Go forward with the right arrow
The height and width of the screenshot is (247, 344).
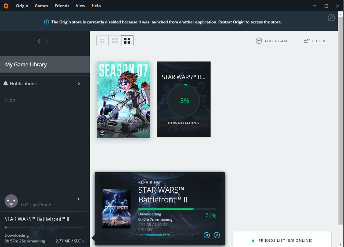tap(47, 41)
